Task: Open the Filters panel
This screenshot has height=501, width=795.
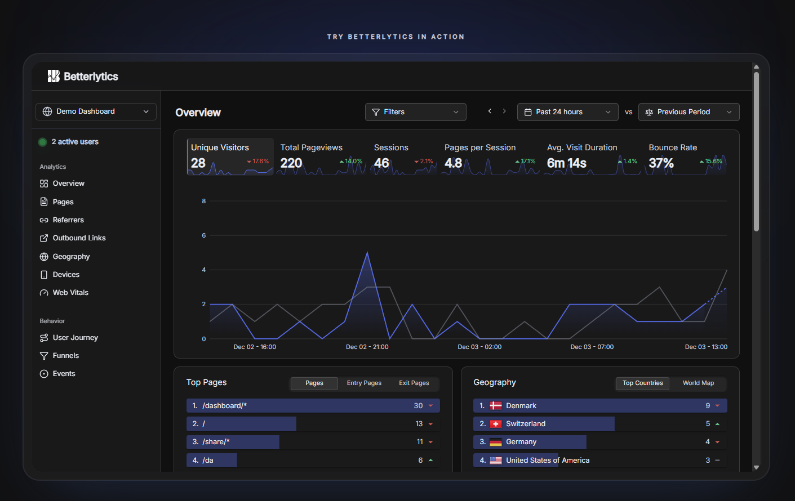Action: (415, 111)
